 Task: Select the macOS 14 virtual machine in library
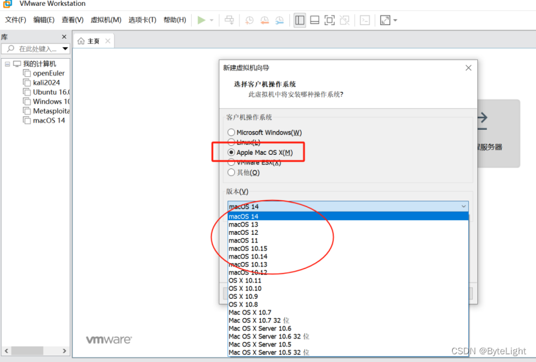click(x=49, y=120)
